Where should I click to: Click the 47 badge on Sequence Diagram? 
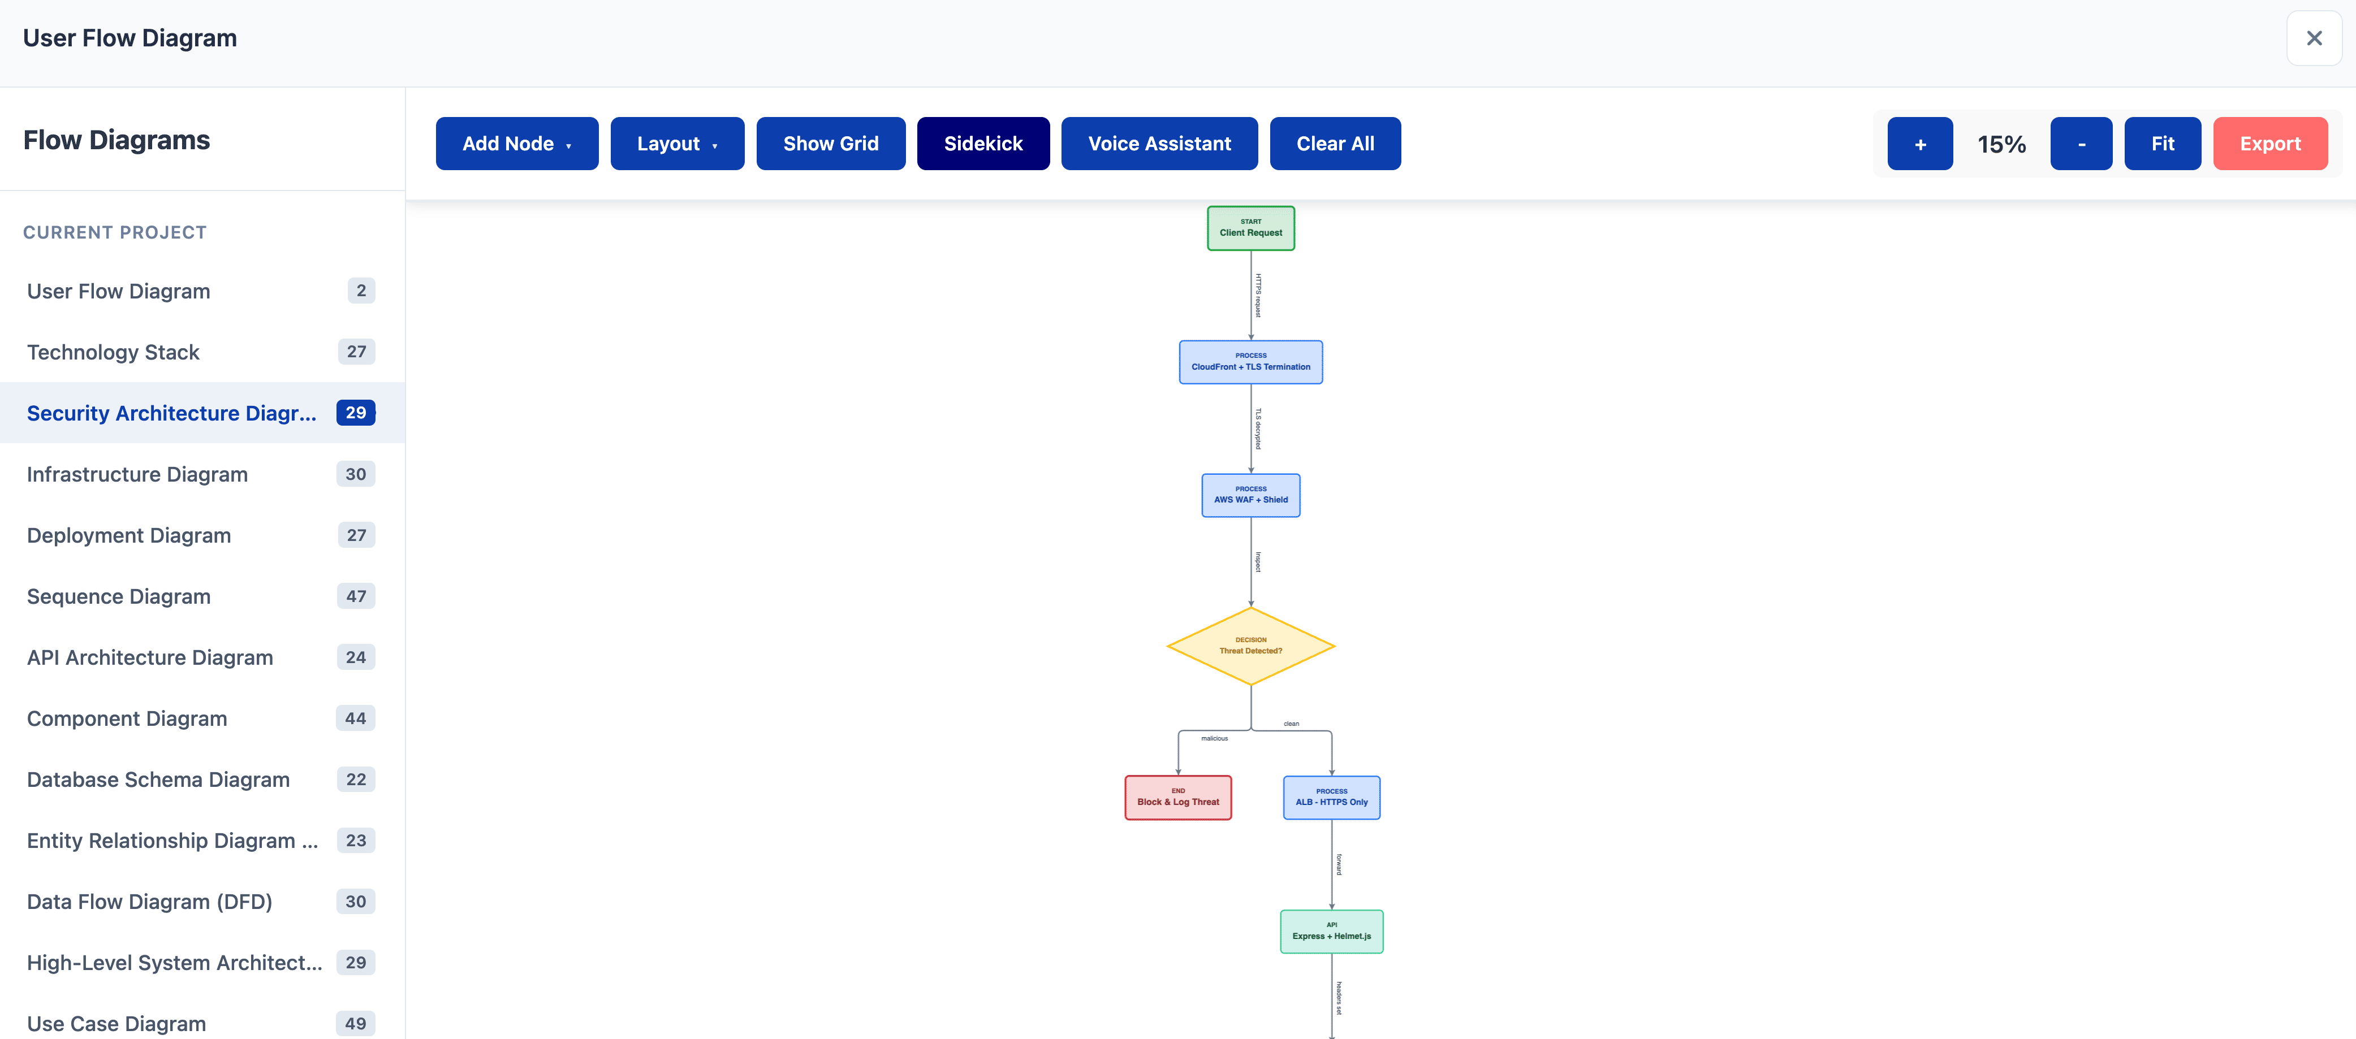coord(356,596)
